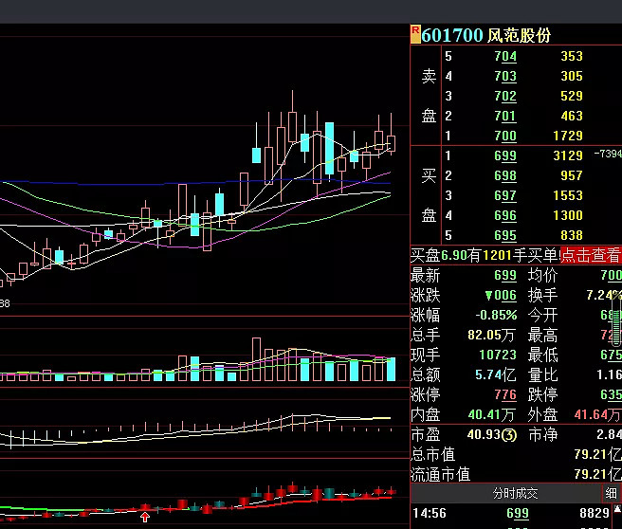Click the 总额 value 5.74亿

(x=496, y=374)
